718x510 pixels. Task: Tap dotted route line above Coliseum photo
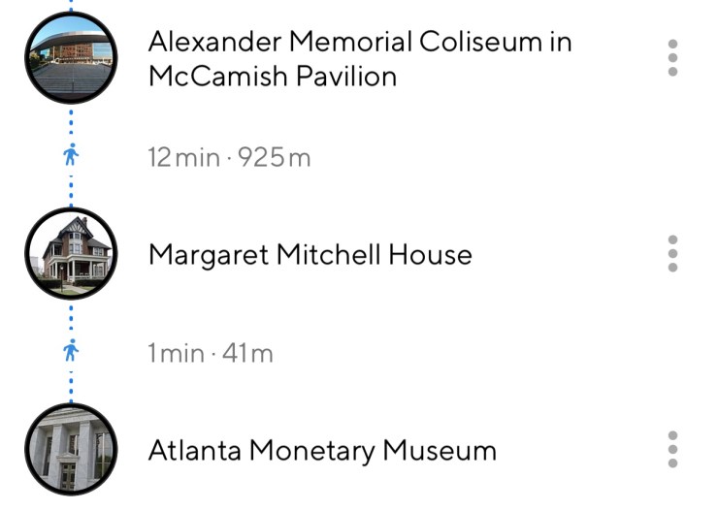coord(70,6)
